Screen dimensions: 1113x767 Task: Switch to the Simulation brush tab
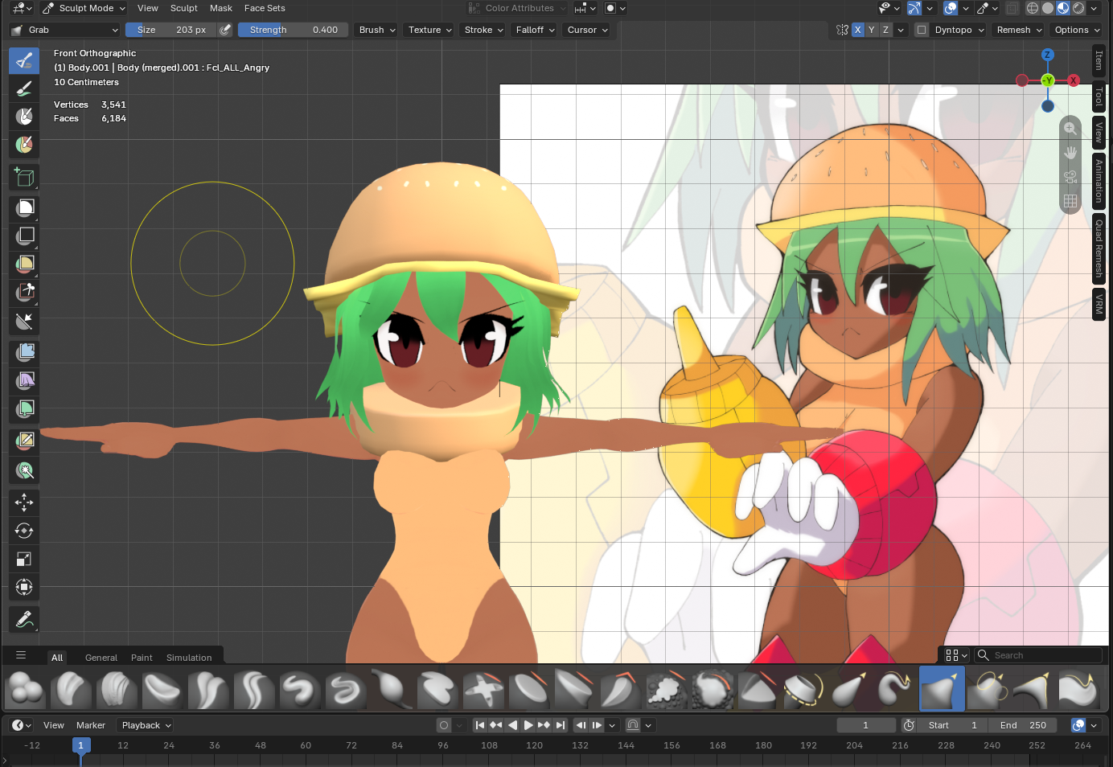pos(189,658)
